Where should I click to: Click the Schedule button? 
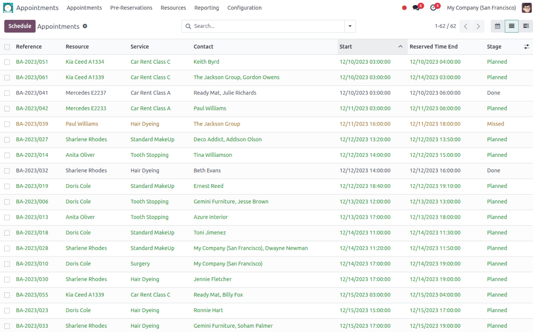point(20,26)
